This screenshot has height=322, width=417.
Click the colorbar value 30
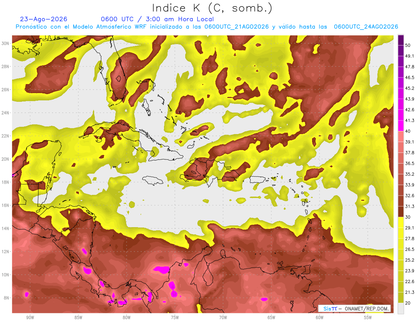click(x=408, y=217)
